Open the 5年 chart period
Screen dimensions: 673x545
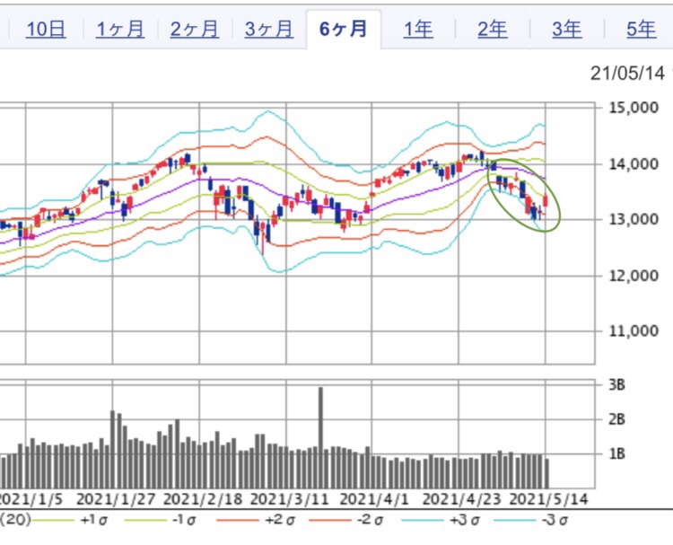642,30
